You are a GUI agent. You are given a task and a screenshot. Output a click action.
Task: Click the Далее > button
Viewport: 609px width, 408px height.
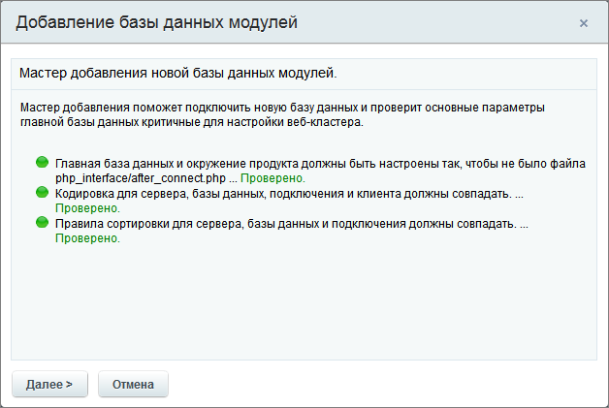pos(49,384)
